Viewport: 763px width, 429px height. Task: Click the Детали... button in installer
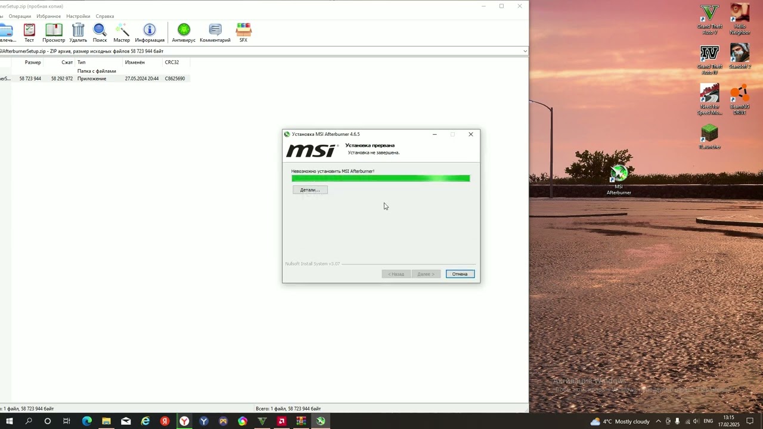tap(310, 190)
